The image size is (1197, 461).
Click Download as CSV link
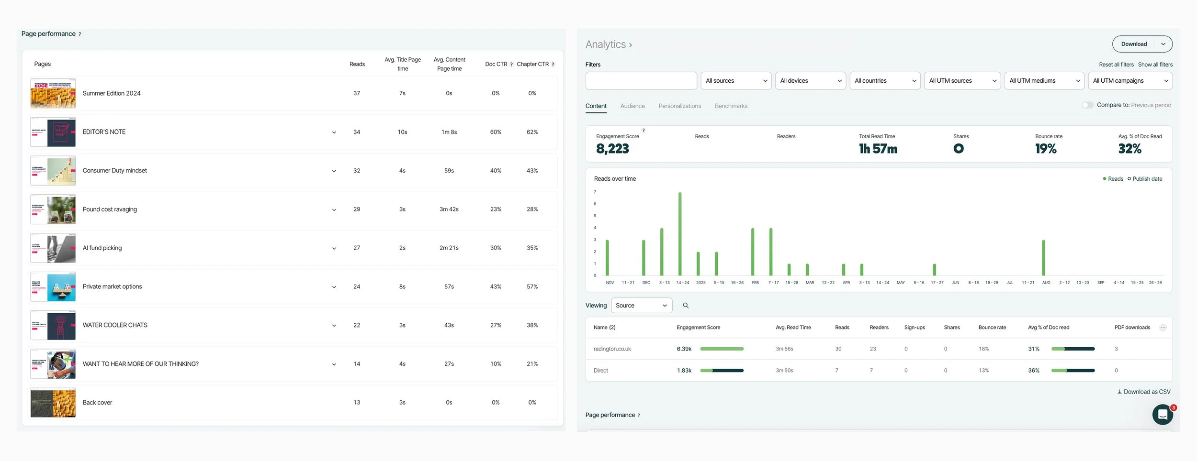(1143, 392)
